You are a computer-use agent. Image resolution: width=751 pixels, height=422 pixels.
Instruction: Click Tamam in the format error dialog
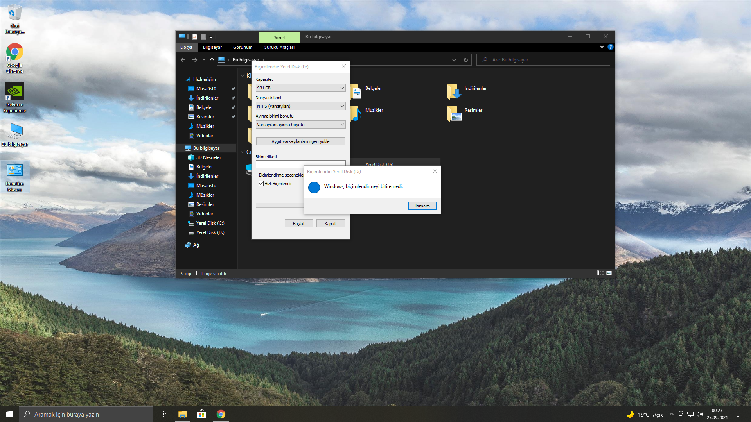click(x=422, y=206)
